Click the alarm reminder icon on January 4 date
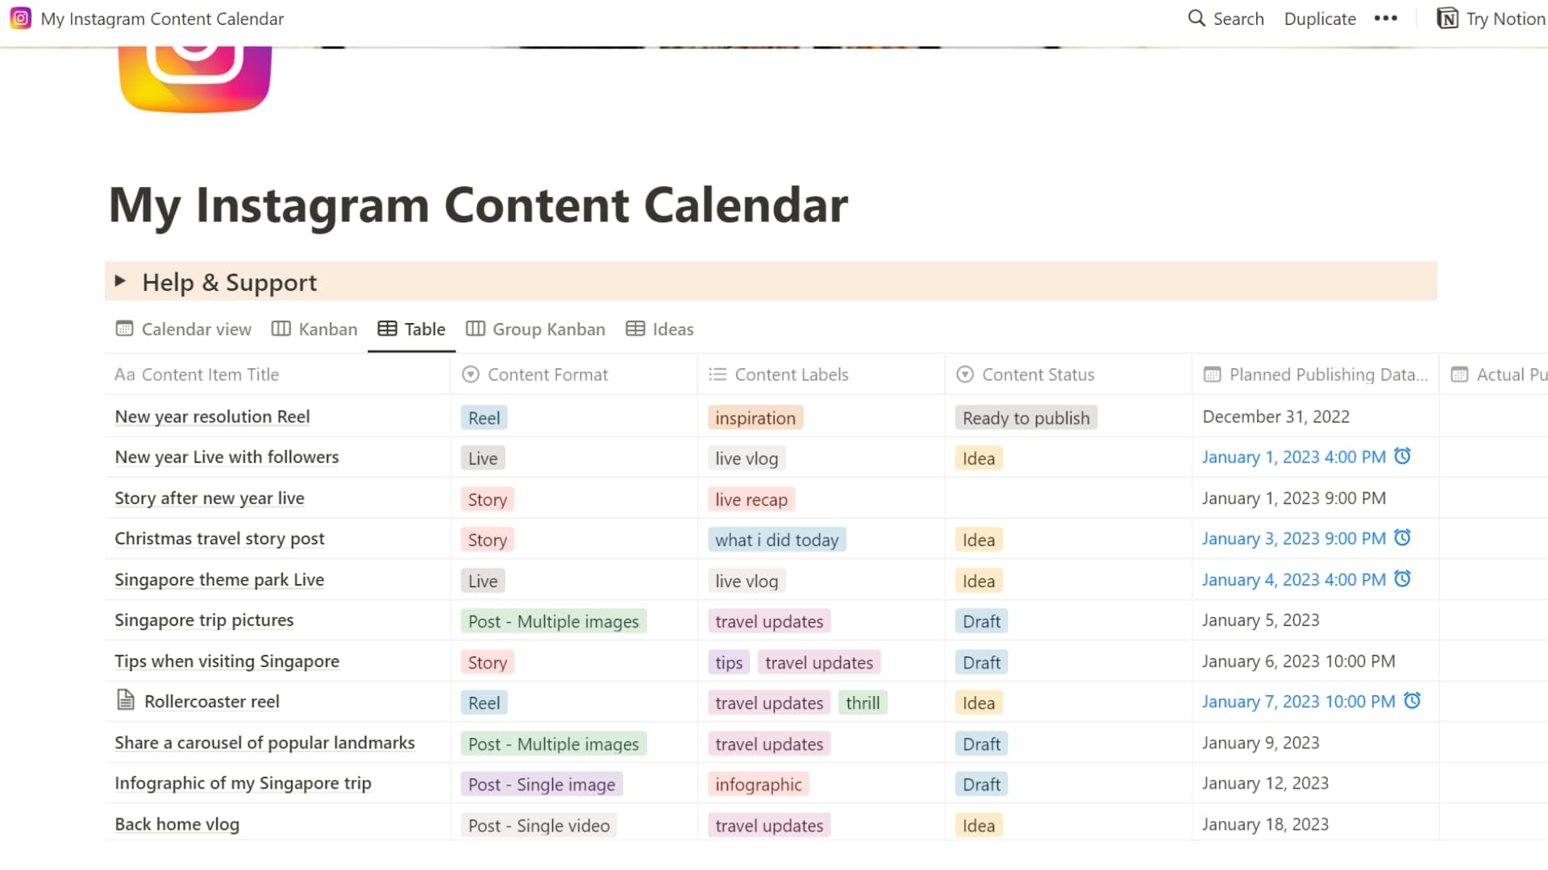The image size is (1548, 870). click(x=1403, y=578)
